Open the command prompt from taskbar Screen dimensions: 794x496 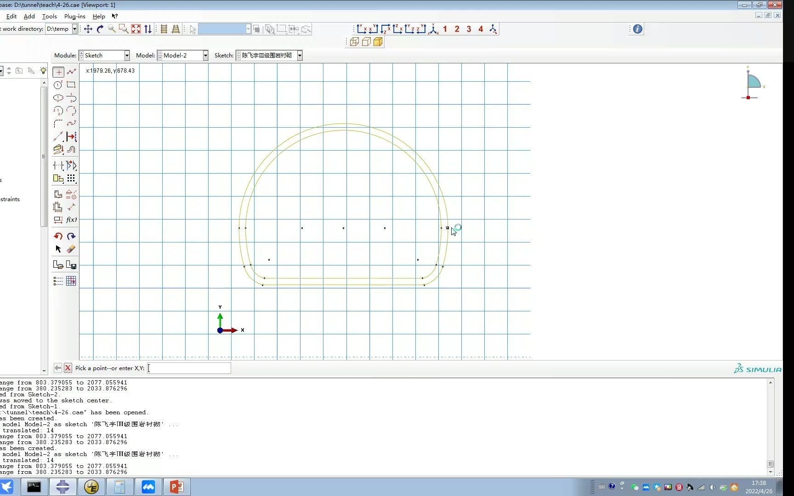point(34,487)
